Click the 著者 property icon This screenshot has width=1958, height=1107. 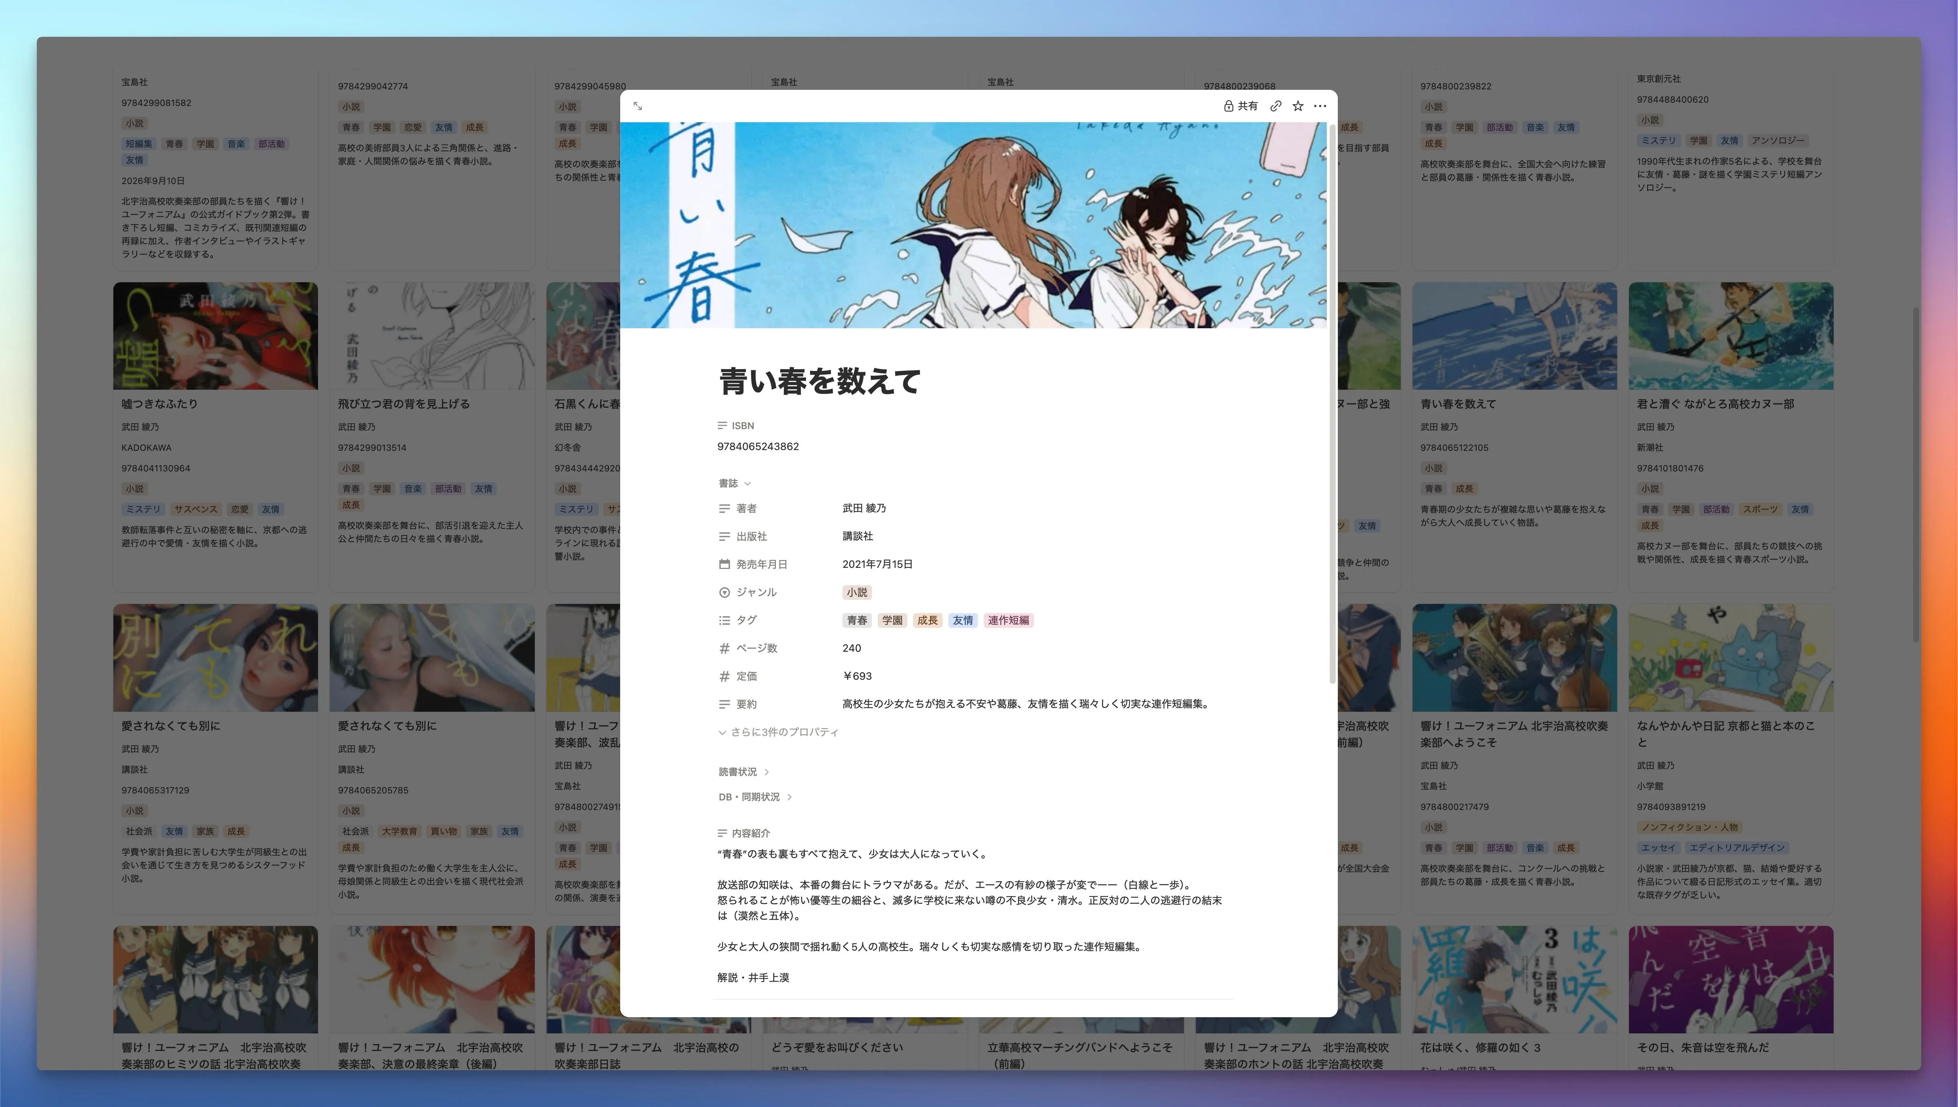pos(724,509)
